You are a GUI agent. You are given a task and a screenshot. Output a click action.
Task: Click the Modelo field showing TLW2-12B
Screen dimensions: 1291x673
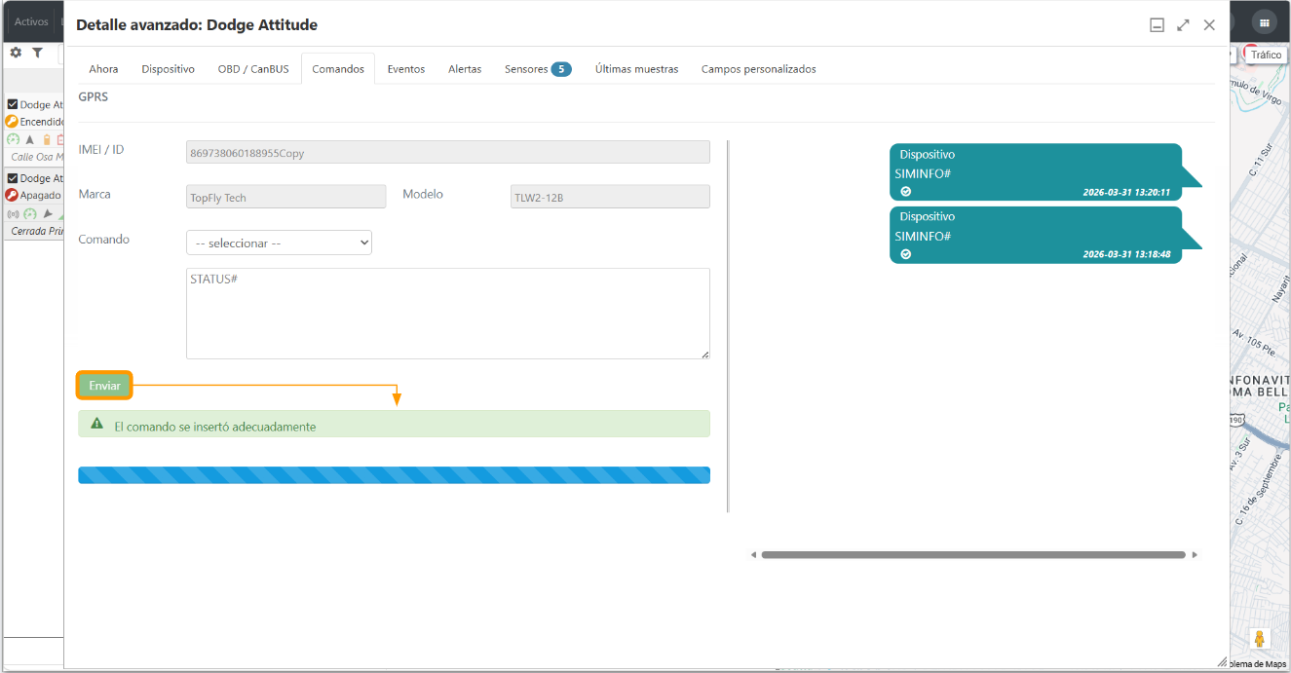pos(610,197)
